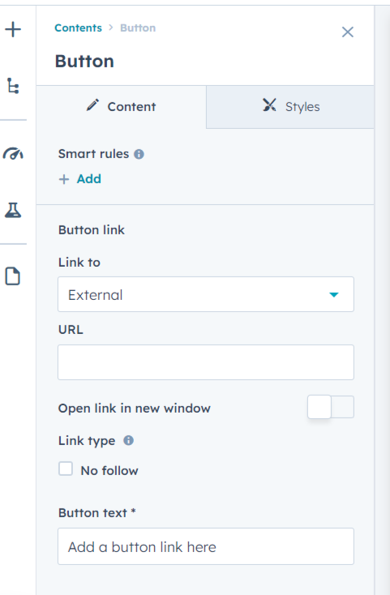Open the flask test icon
Viewport: 390px width, 595px height.
pyautogui.click(x=13, y=210)
